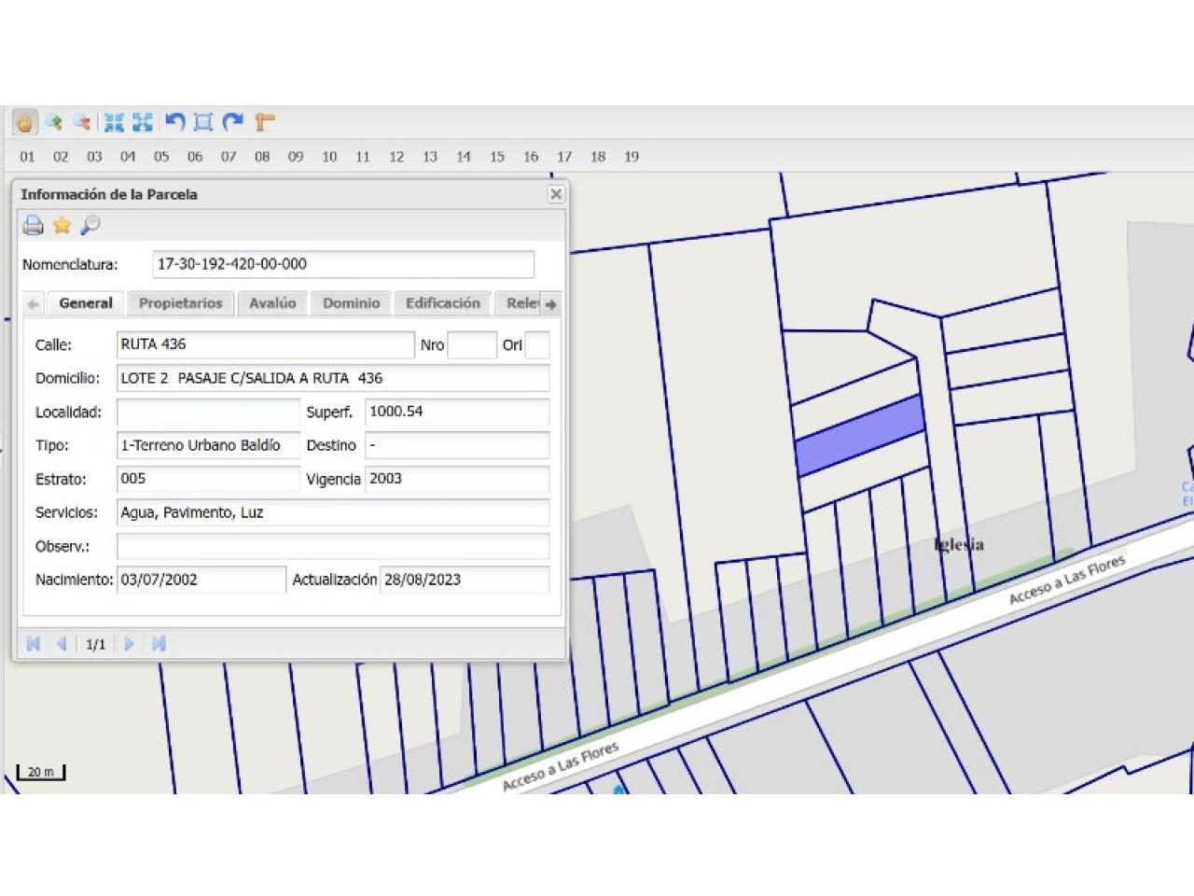Click the zoom out magnifier tool
The image size is (1194, 896).
(x=82, y=122)
